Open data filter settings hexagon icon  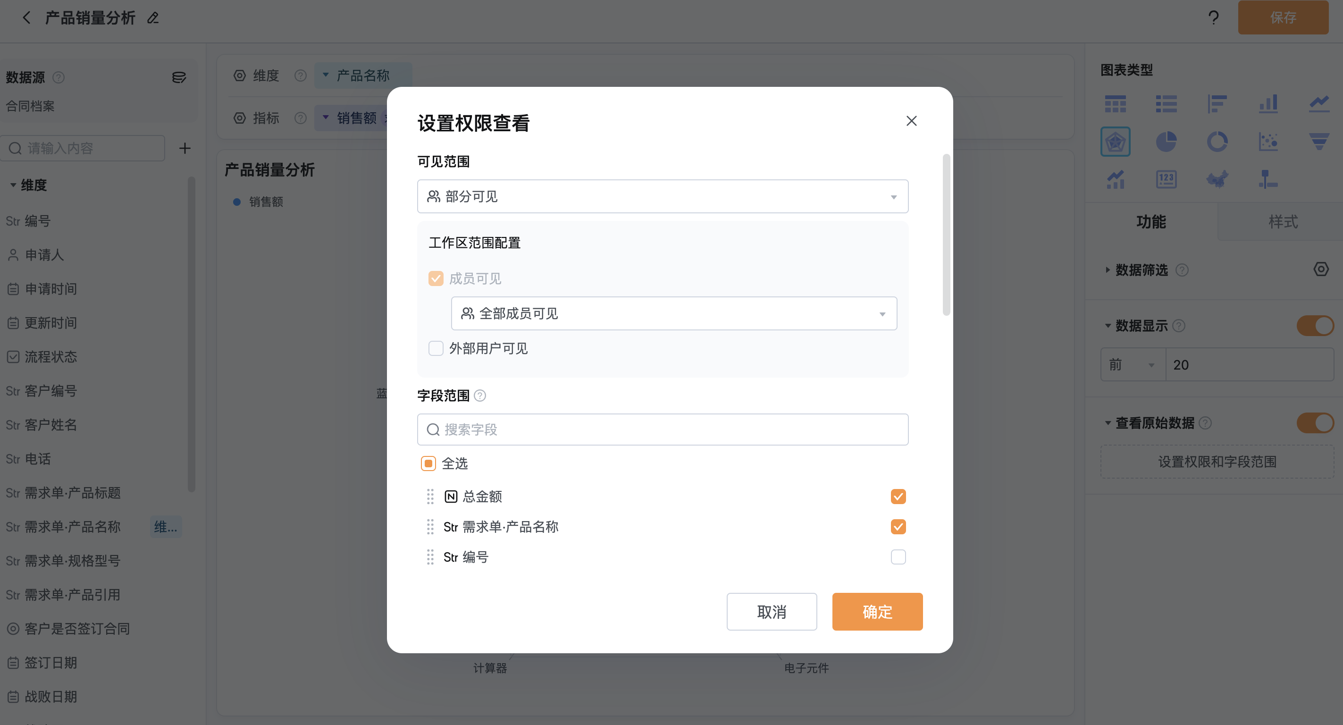pyautogui.click(x=1320, y=269)
